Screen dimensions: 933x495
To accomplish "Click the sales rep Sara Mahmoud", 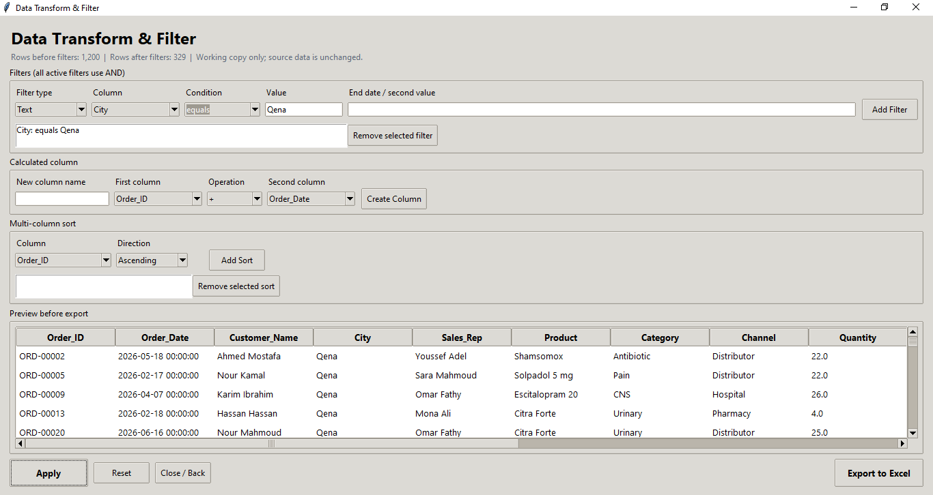I will [446, 376].
